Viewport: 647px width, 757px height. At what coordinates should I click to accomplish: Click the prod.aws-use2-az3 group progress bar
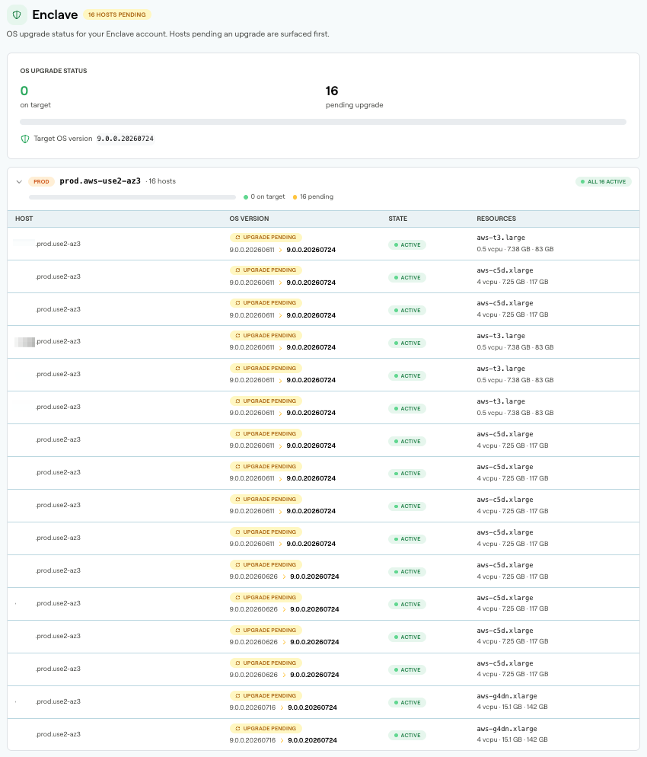[x=132, y=197]
